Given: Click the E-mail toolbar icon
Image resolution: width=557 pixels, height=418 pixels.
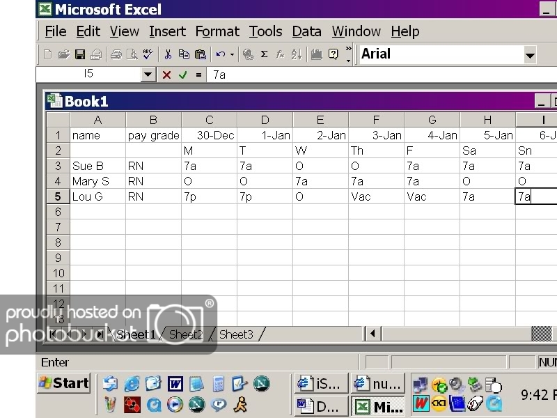Looking at the screenshot, I should coord(96,54).
